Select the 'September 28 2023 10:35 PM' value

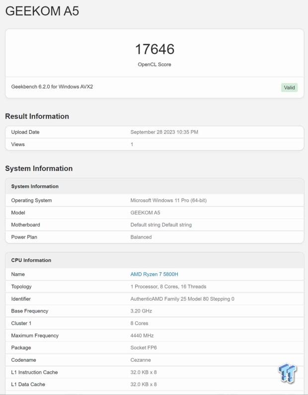pyautogui.click(x=164, y=132)
